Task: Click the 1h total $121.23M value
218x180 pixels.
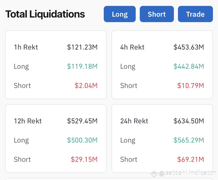Action: (82, 47)
